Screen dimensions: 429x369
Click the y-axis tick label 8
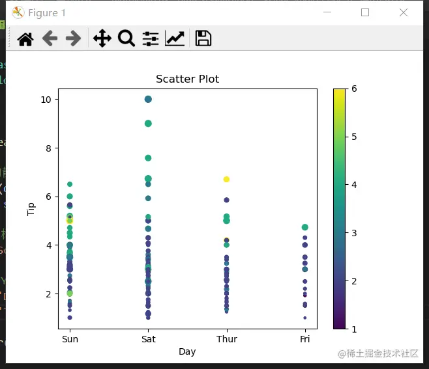click(48, 148)
